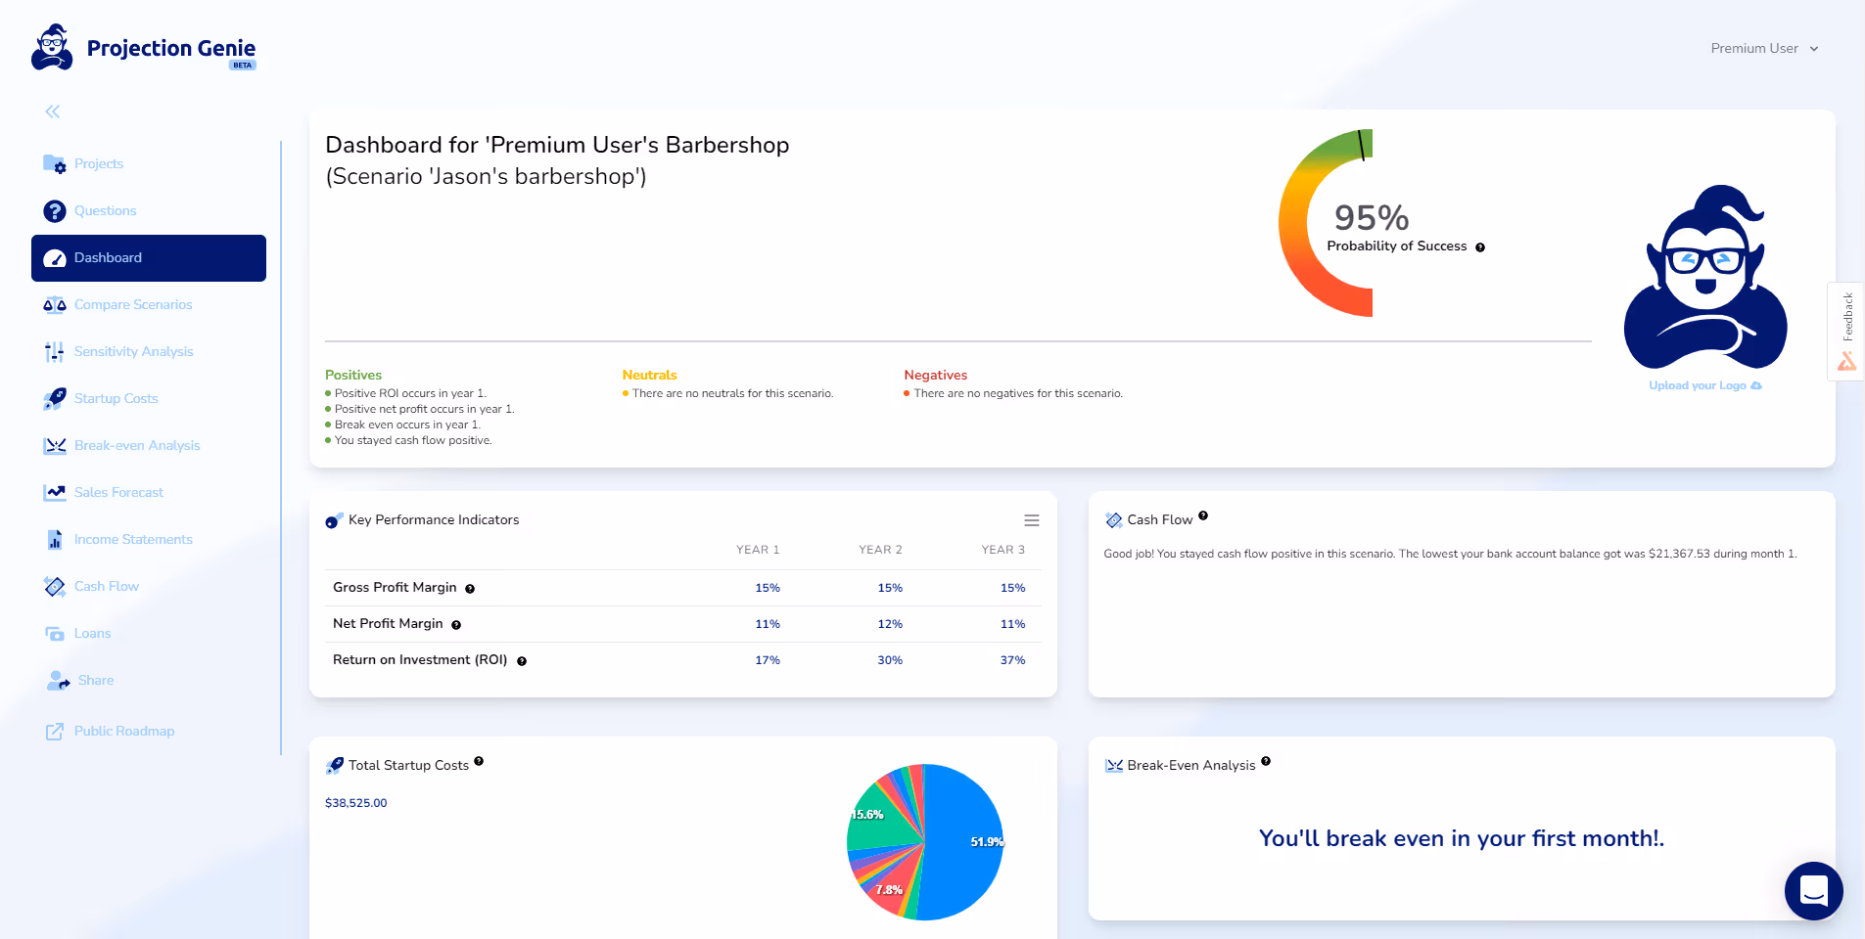1865x939 pixels.
Task: Open the Share page
Action: pos(96,680)
